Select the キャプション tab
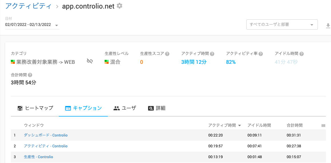The width and height of the screenshot is (331, 163). (83, 108)
